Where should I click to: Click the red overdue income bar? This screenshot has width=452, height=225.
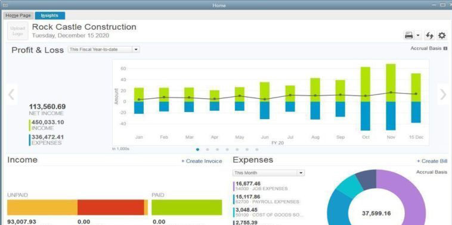(x=111, y=207)
